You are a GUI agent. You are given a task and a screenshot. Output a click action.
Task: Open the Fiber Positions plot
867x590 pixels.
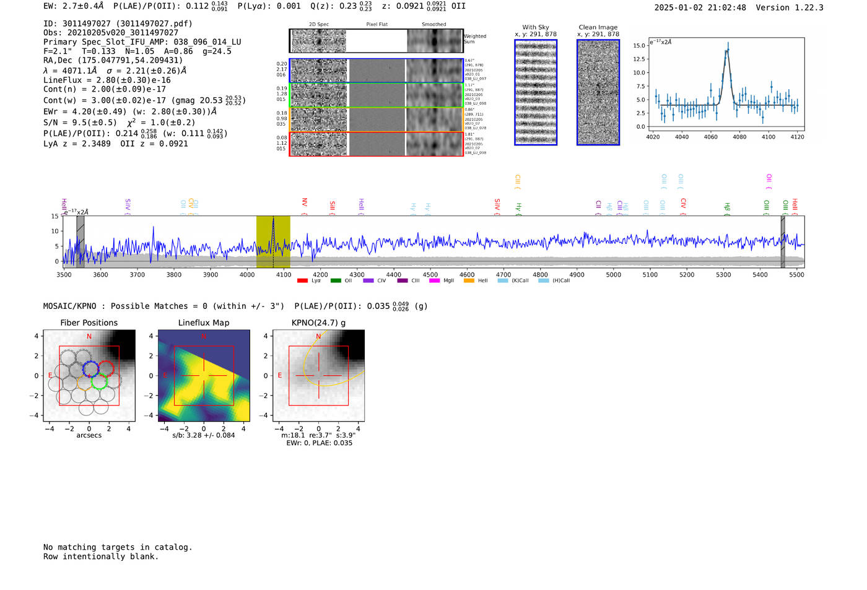[89, 375]
